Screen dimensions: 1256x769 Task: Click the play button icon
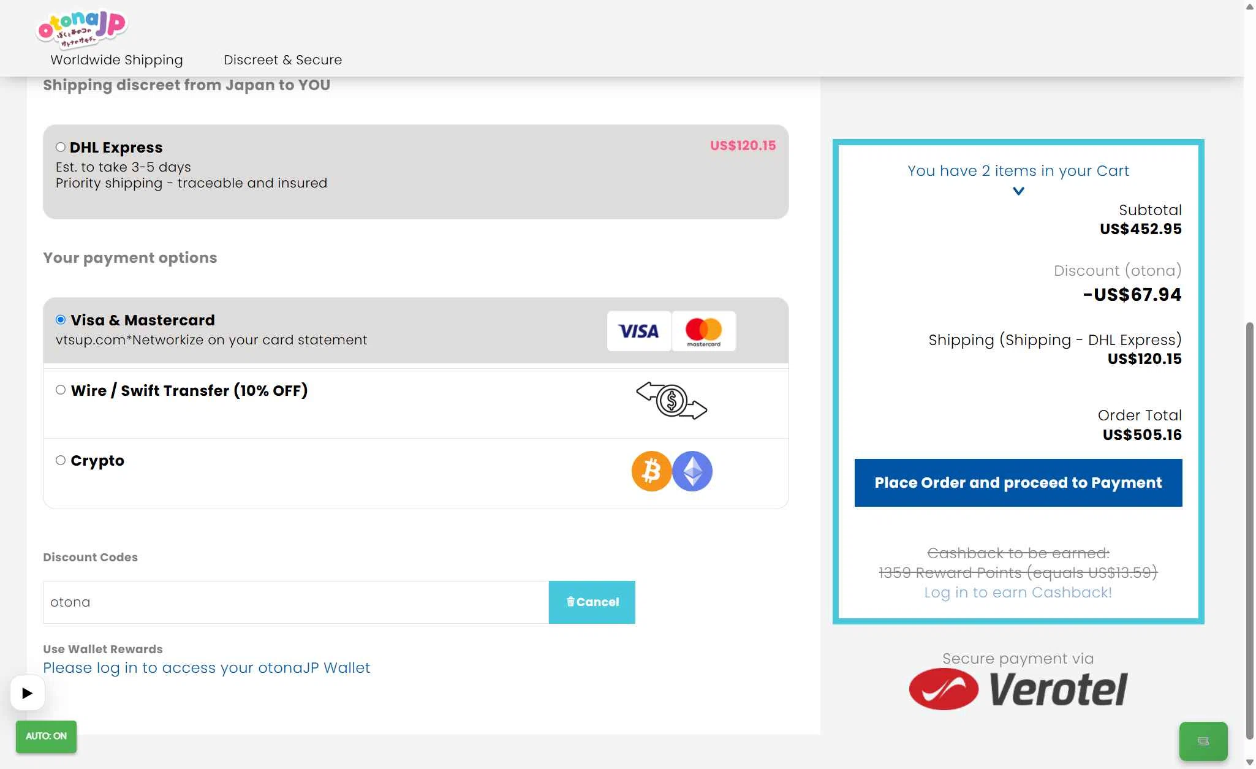pos(28,693)
